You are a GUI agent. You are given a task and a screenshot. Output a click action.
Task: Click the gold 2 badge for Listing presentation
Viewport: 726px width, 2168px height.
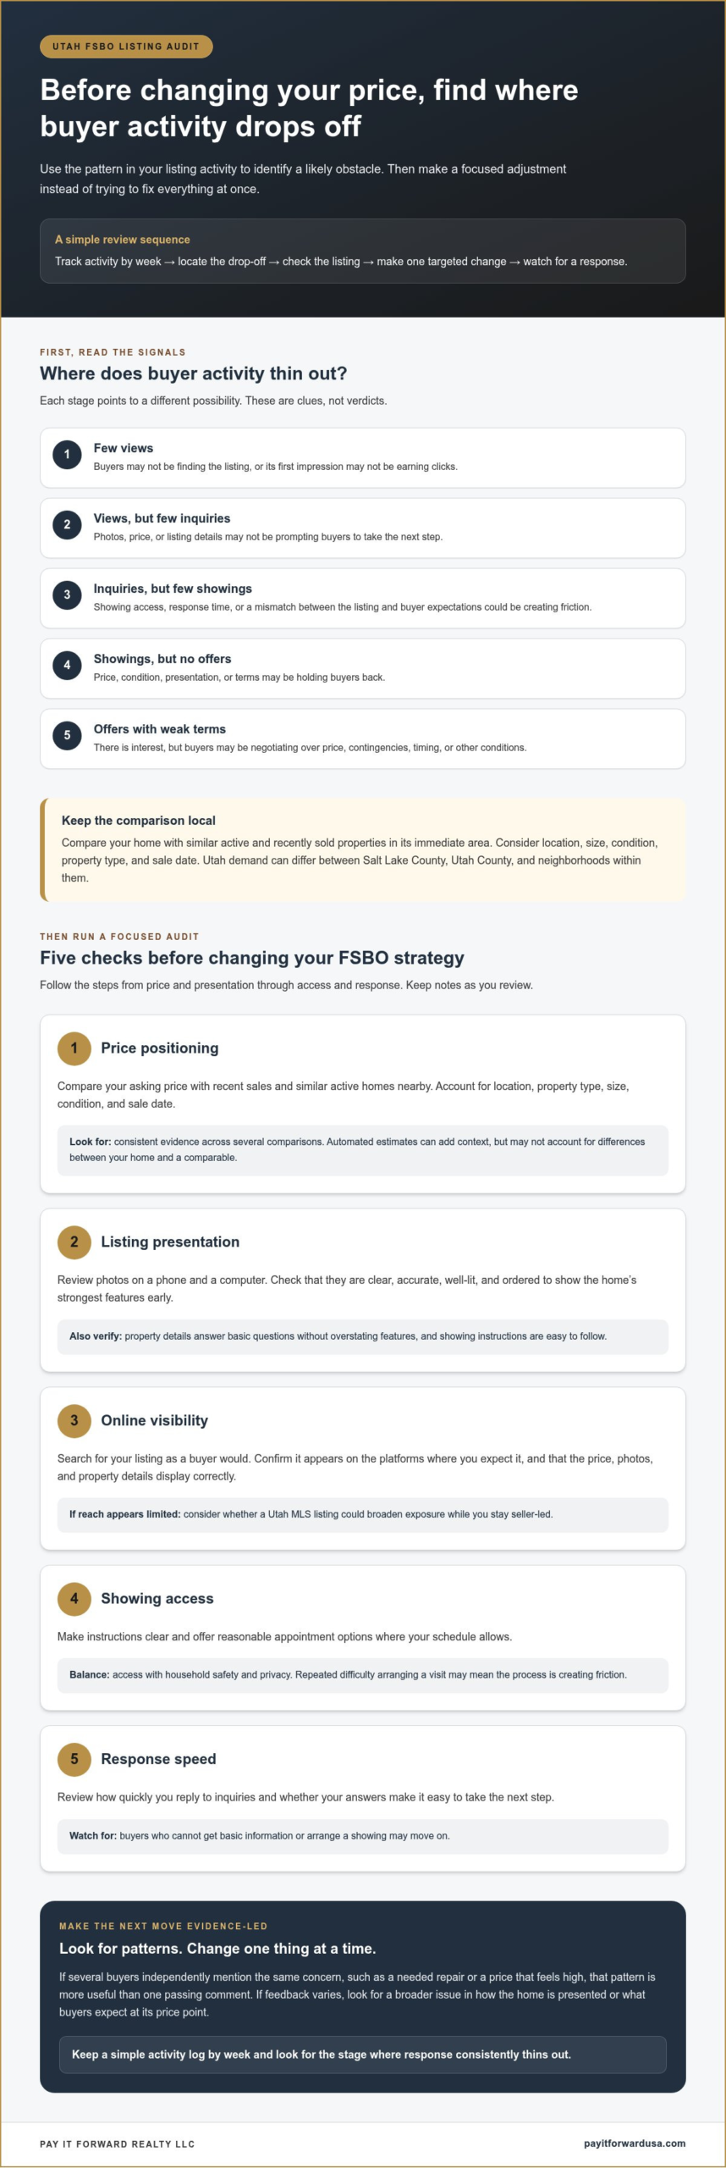[74, 1242]
